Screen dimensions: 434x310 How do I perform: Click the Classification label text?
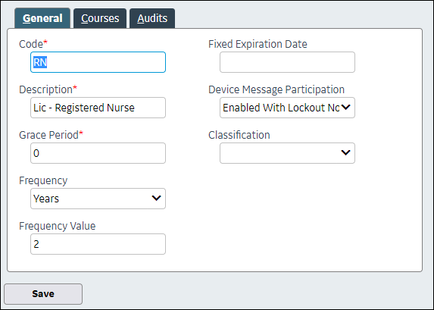tap(239, 135)
